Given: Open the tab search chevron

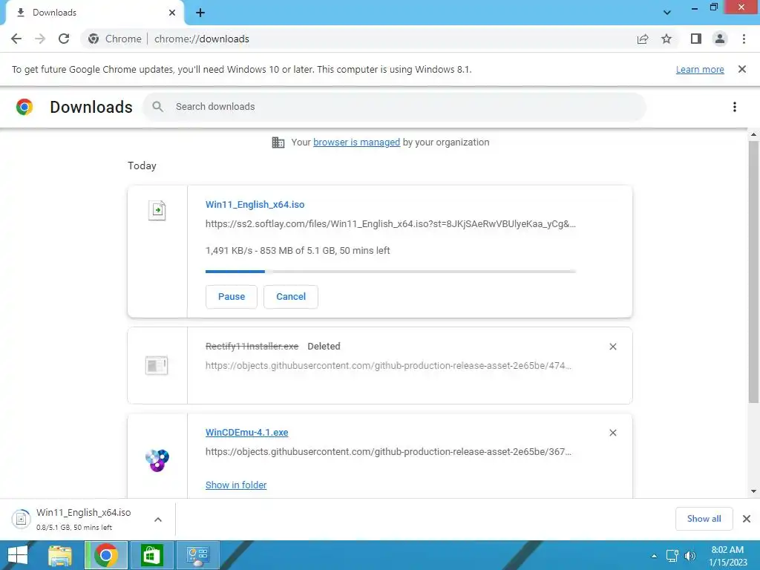Looking at the screenshot, I should [667, 13].
